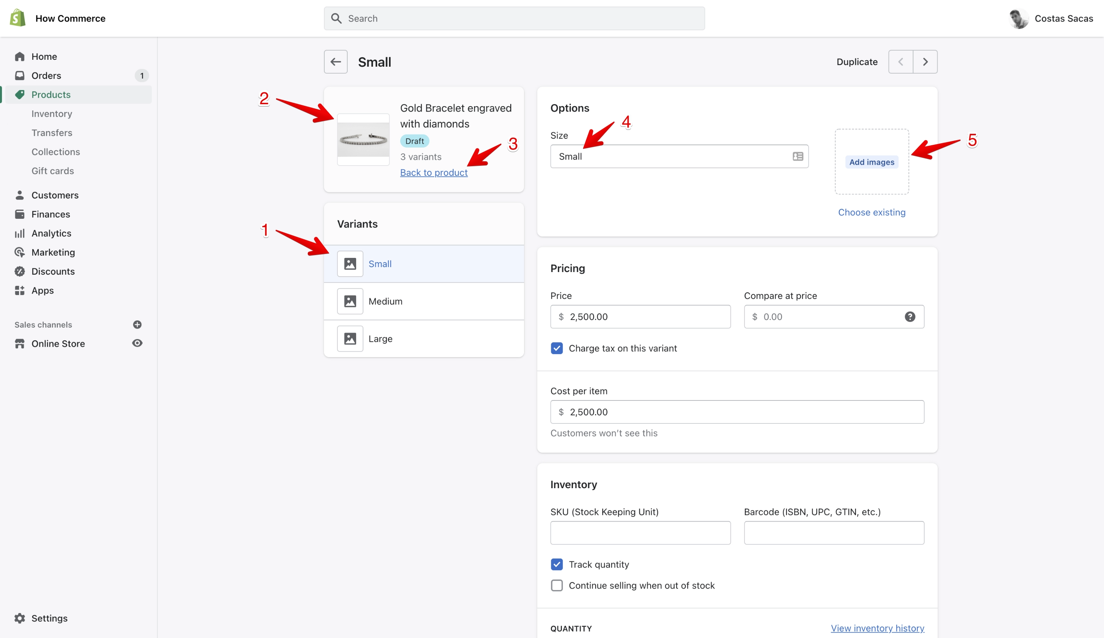
Task: Click the How Commerce store name
Action: pos(71,18)
